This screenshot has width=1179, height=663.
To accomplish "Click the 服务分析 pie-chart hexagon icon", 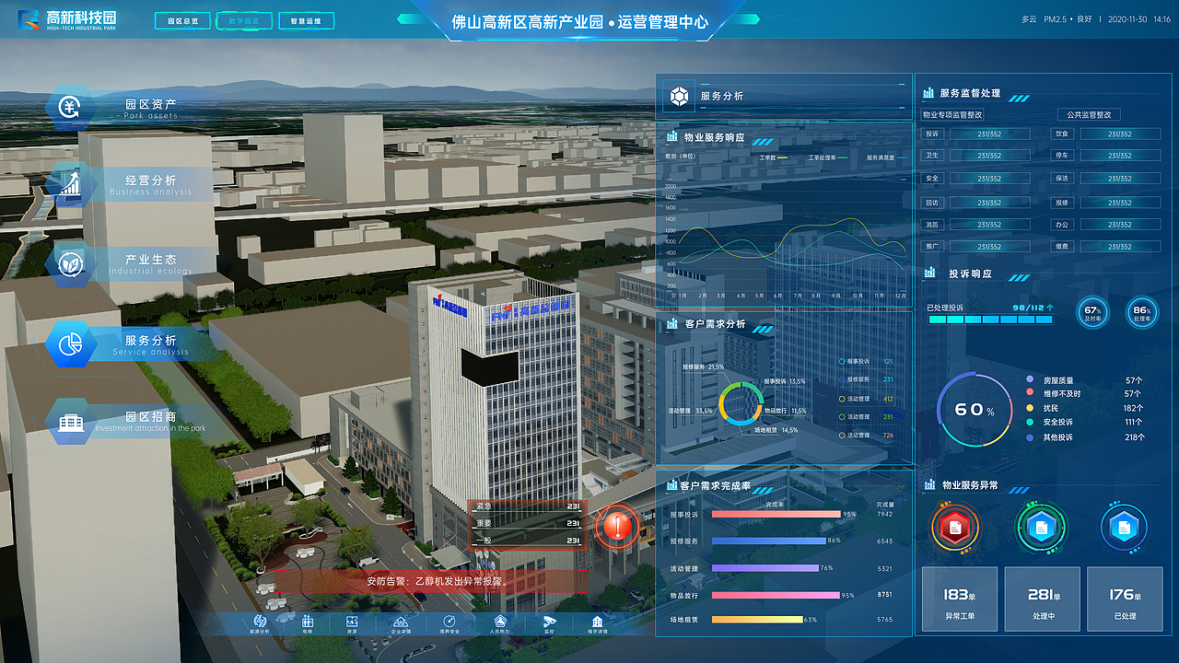I will (71, 343).
